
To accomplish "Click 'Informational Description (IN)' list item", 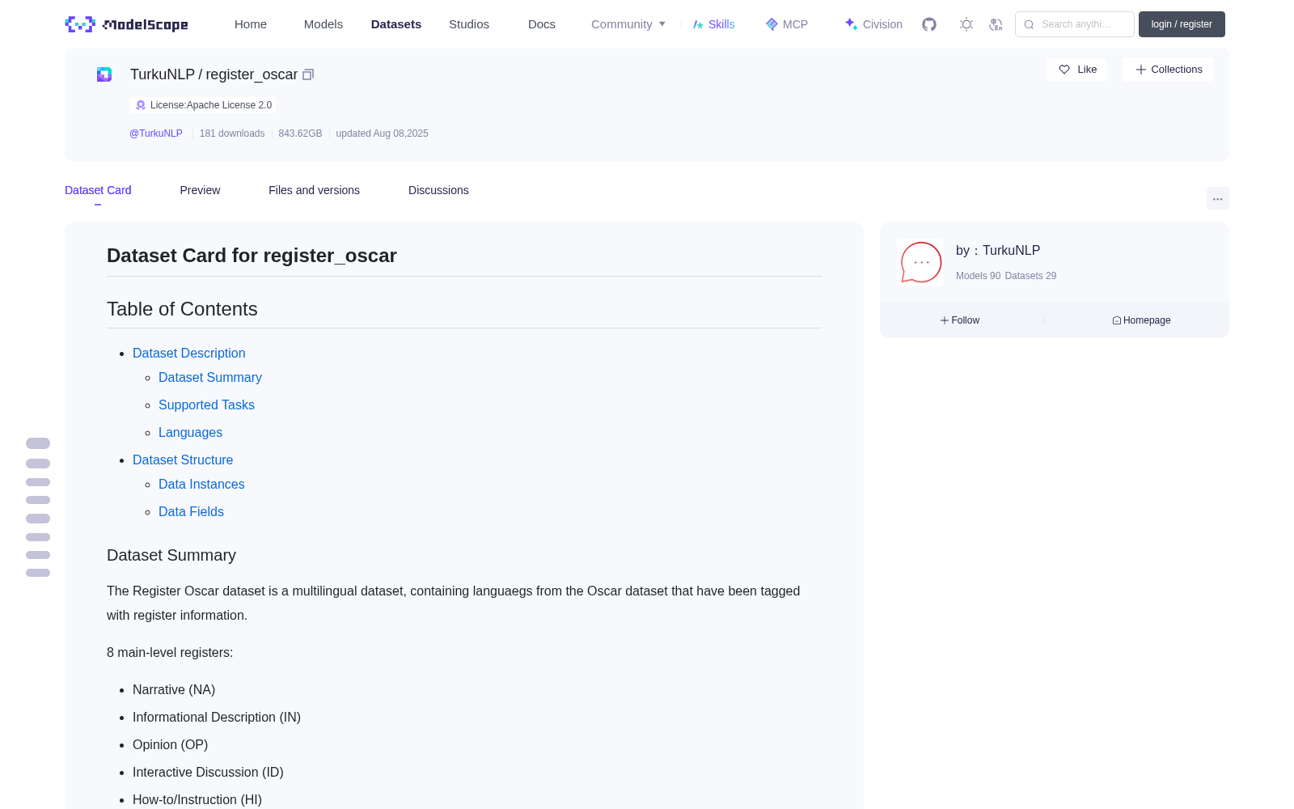I will tap(217, 717).
